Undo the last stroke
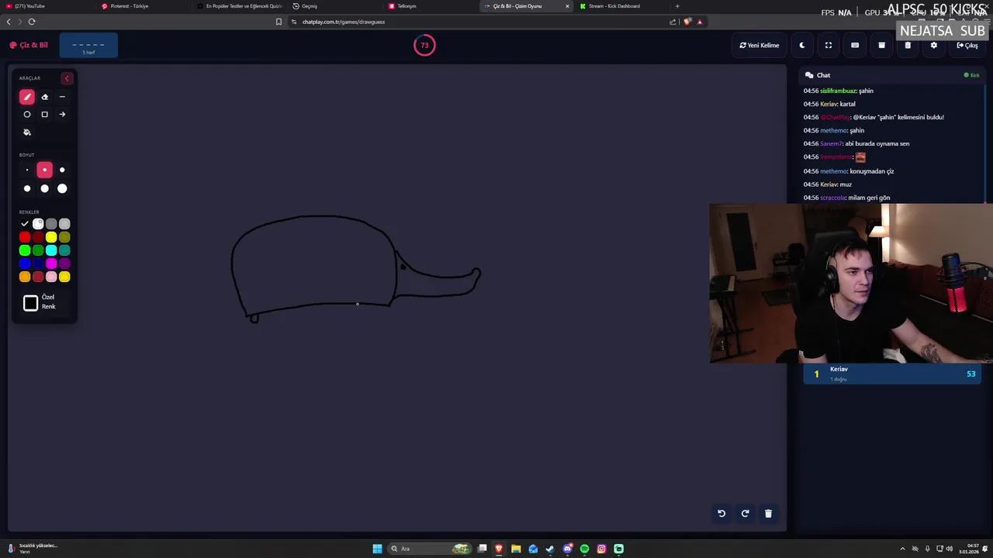 [x=721, y=513]
